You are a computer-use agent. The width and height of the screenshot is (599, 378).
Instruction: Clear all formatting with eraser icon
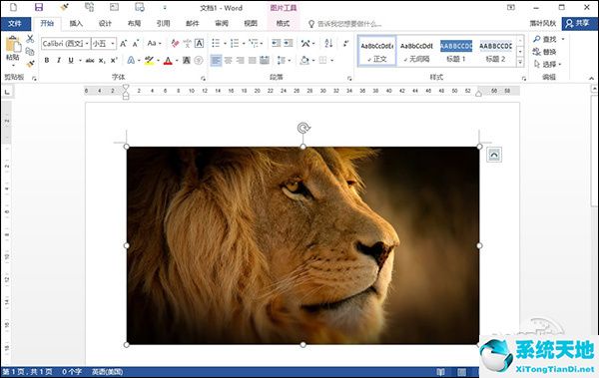pos(175,43)
